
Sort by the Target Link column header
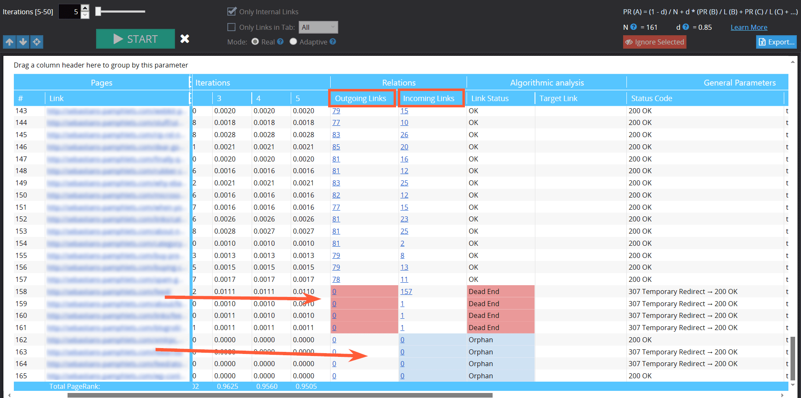point(581,99)
